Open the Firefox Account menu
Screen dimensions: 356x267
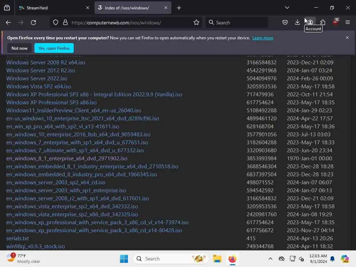pos(310,22)
